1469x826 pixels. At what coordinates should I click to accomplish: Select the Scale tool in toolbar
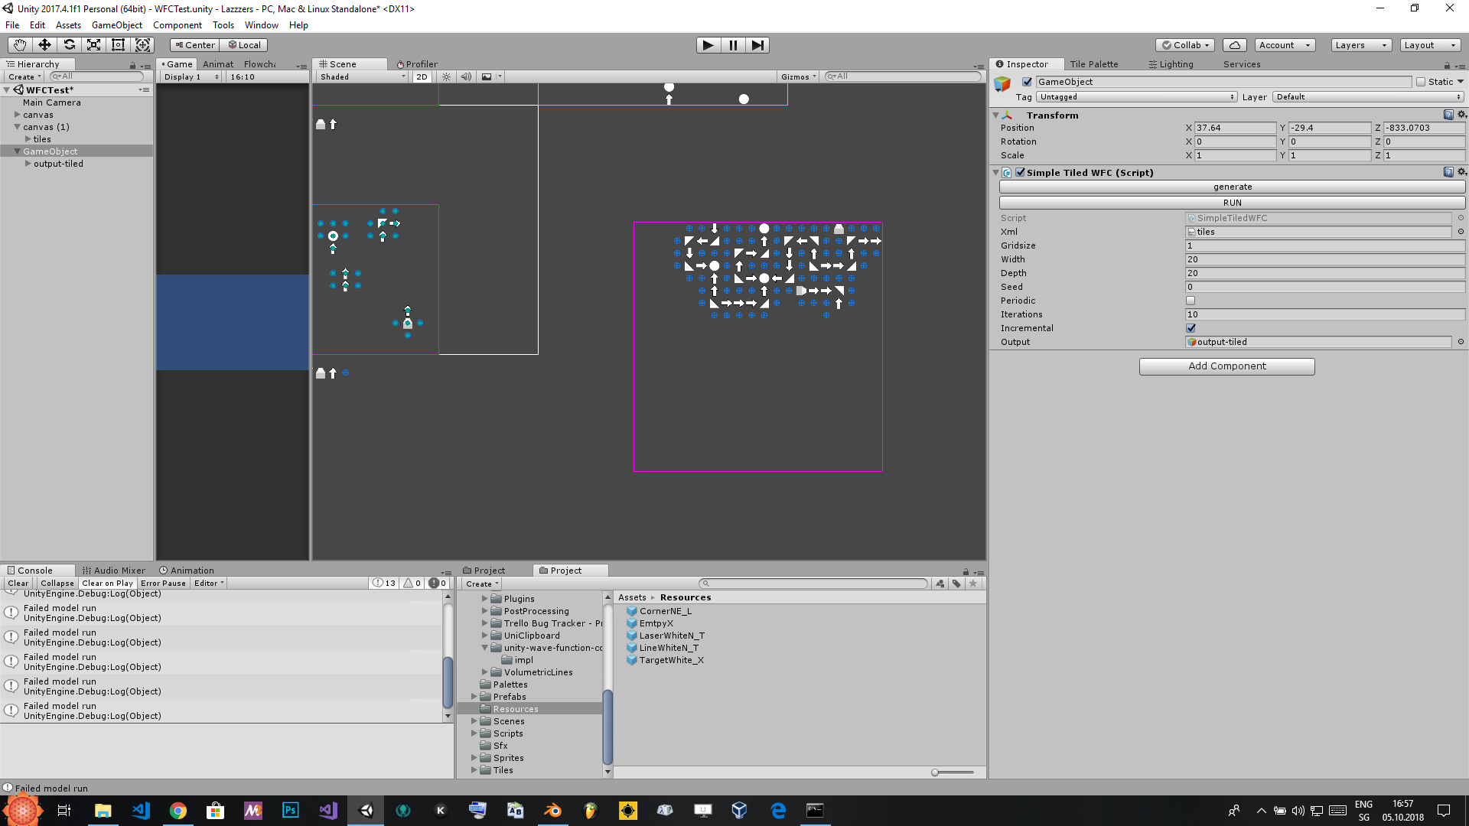click(x=93, y=45)
